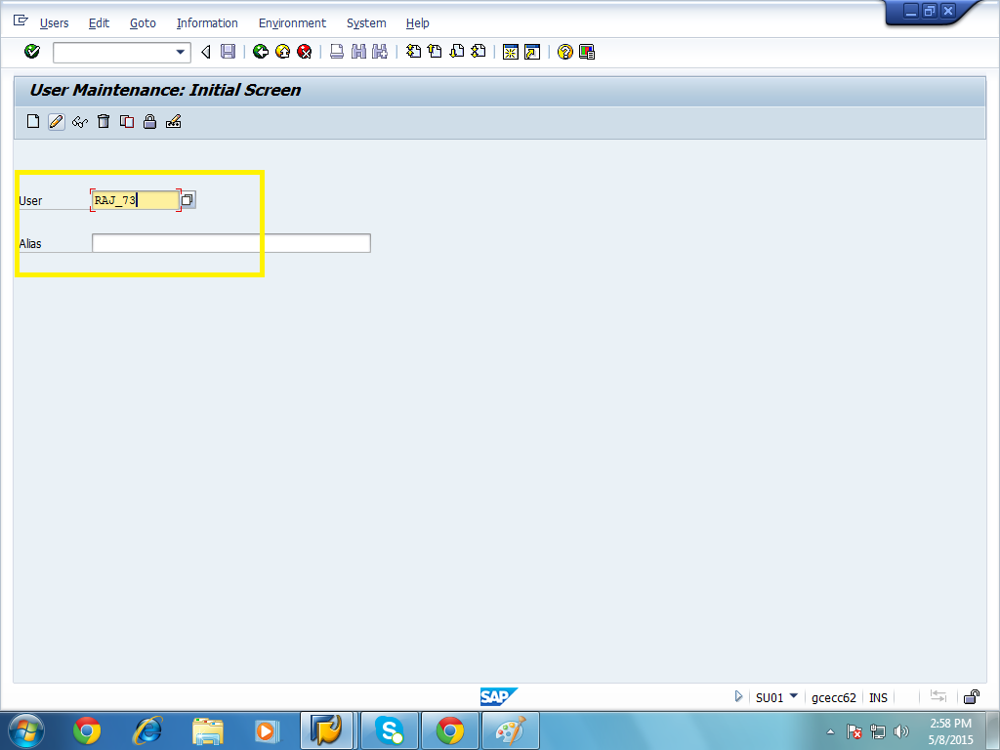Delete the user with trash icon
Viewport: 1000px width, 750px height.
[x=103, y=121]
